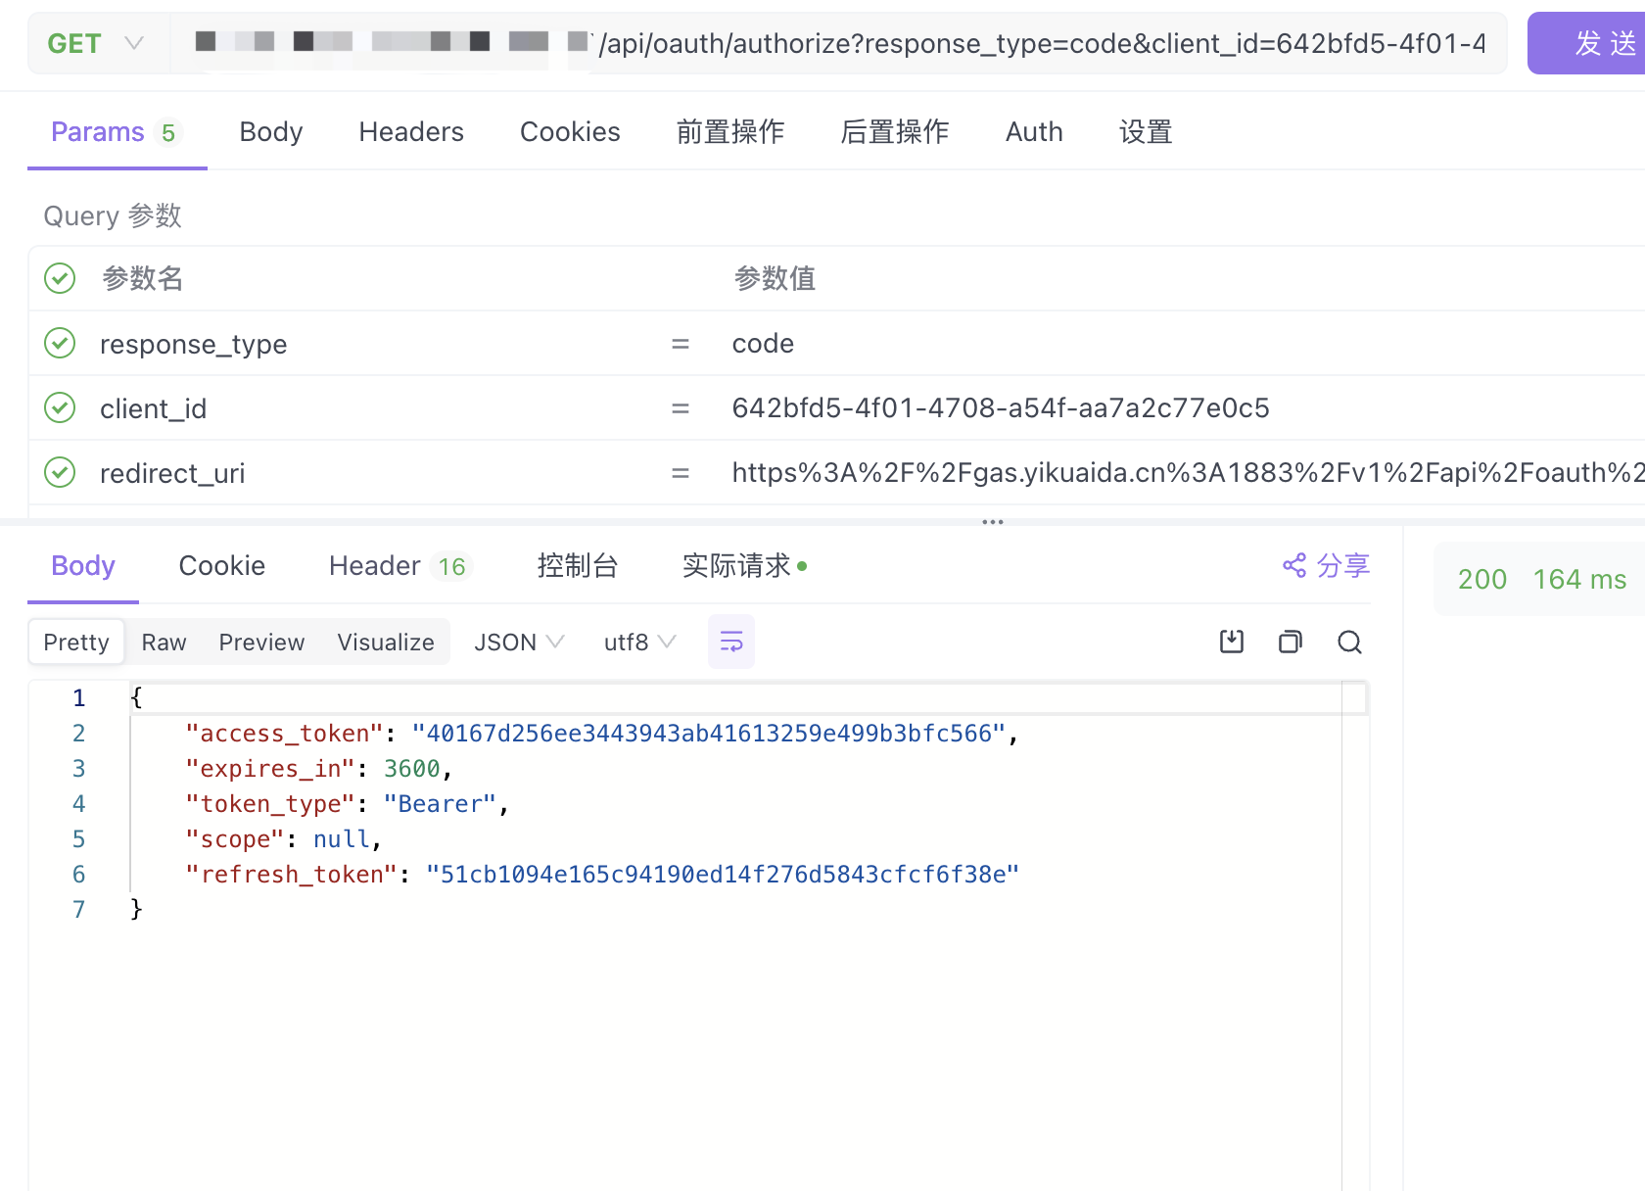1645x1191 pixels.
Task: Open the 后置操作 tab
Action: [x=895, y=132]
